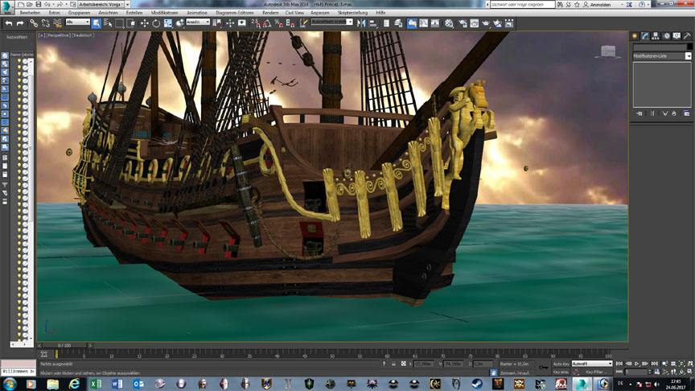The width and height of the screenshot is (695, 391).
Task: Switch to the Motion tab in command panel
Action: click(666, 36)
